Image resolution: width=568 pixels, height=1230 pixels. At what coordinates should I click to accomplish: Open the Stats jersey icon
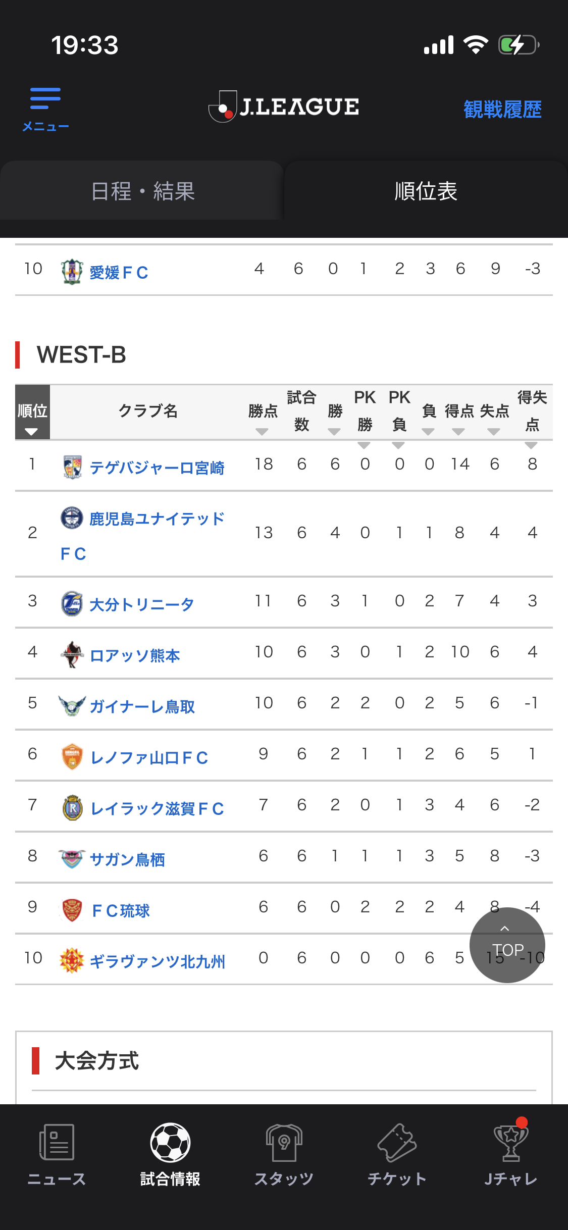point(284,1142)
